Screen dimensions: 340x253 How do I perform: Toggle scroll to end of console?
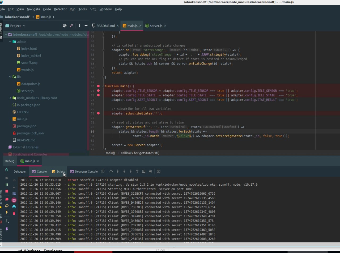pyautogui.click(x=14, y=200)
